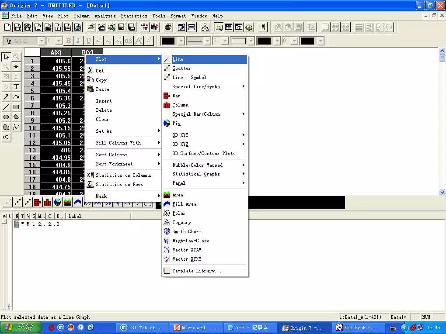
Task: Click the XPS Peak taskbar button
Action: [x=358, y=328]
